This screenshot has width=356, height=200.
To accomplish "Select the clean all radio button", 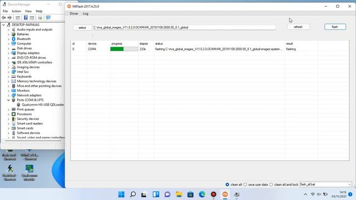I will pyautogui.click(x=228, y=184).
